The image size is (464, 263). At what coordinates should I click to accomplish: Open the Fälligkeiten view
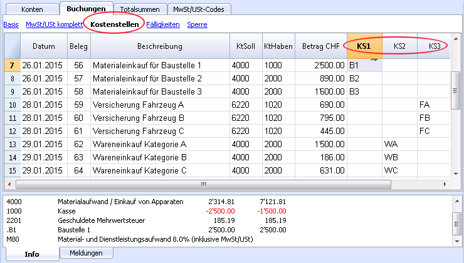[163, 24]
